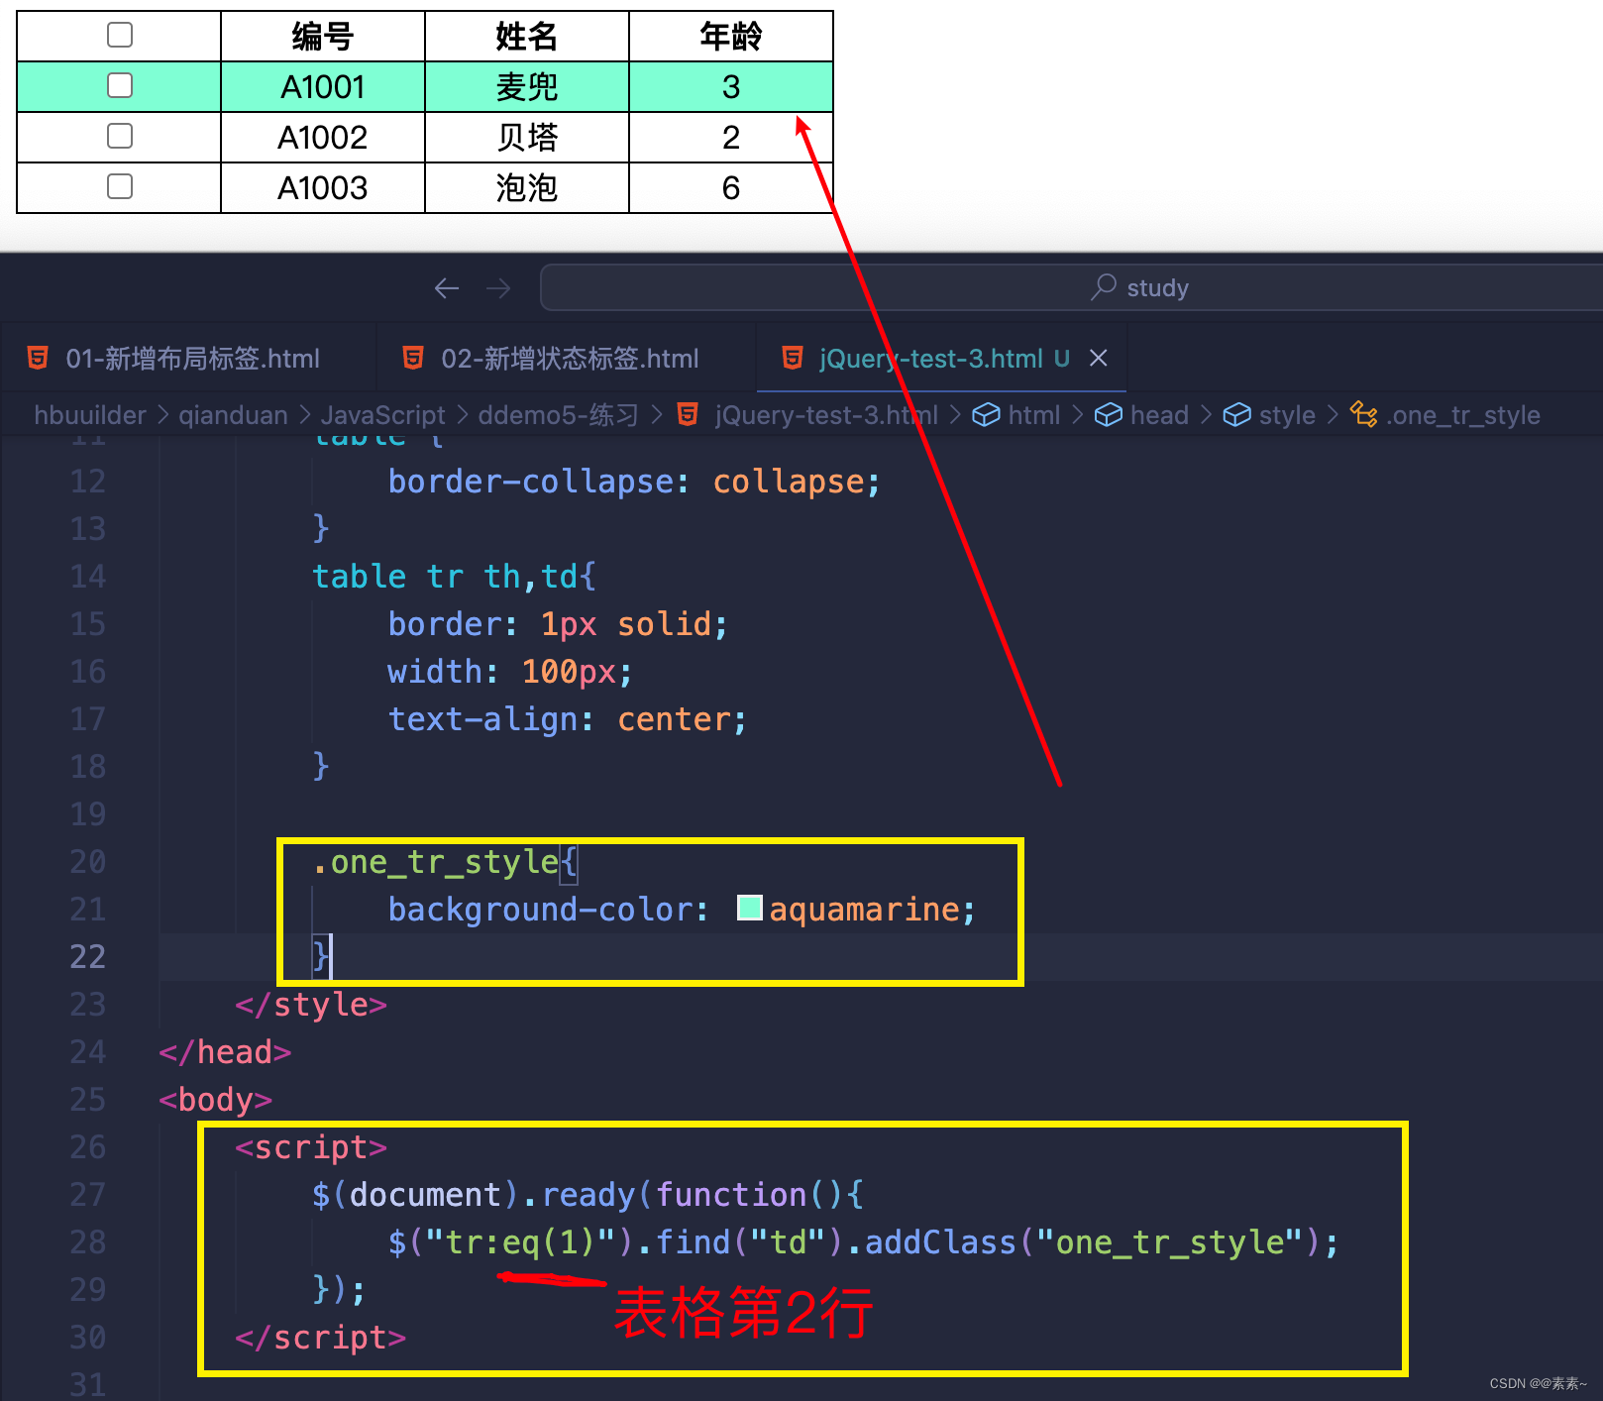
Task: Click HTML5 icon on 02-新增状态标签 tab
Action: 413,358
